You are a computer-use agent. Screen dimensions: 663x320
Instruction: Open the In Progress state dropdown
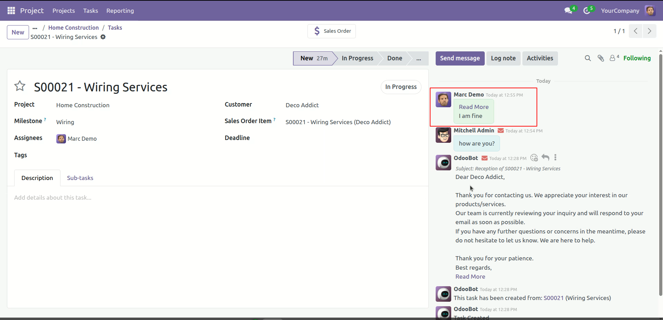401,87
